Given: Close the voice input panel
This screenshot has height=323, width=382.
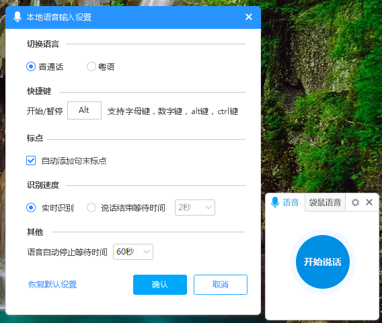Looking at the screenshot, I should click(369, 202).
